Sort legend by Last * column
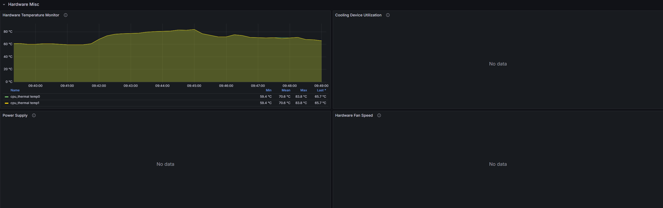Viewport: 663px width, 208px height. pyautogui.click(x=321, y=90)
